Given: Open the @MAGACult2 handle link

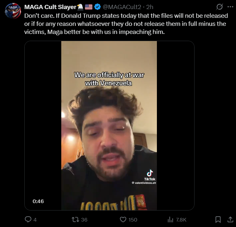Looking at the screenshot, I should pyautogui.click(x=122, y=7).
